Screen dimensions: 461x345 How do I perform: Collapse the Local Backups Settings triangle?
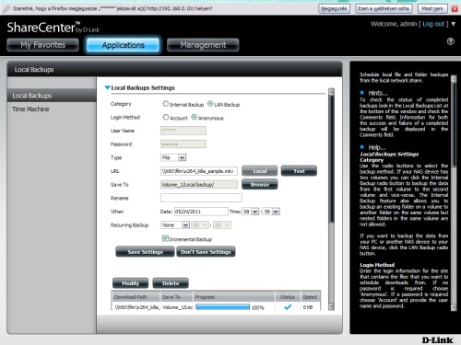[x=107, y=87]
